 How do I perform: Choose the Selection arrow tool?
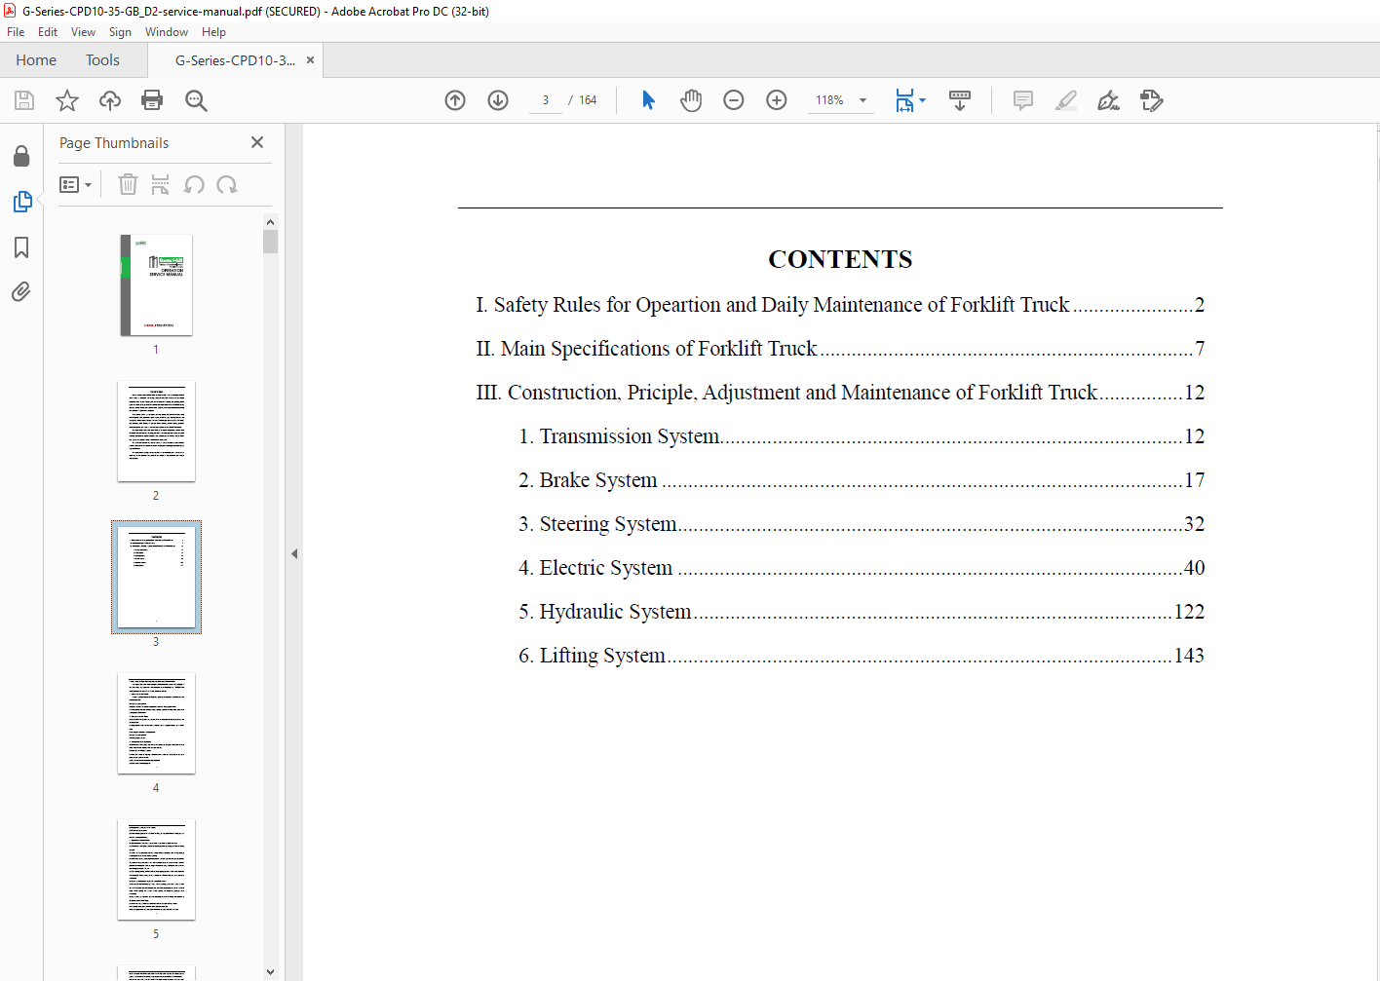click(x=648, y=100)
